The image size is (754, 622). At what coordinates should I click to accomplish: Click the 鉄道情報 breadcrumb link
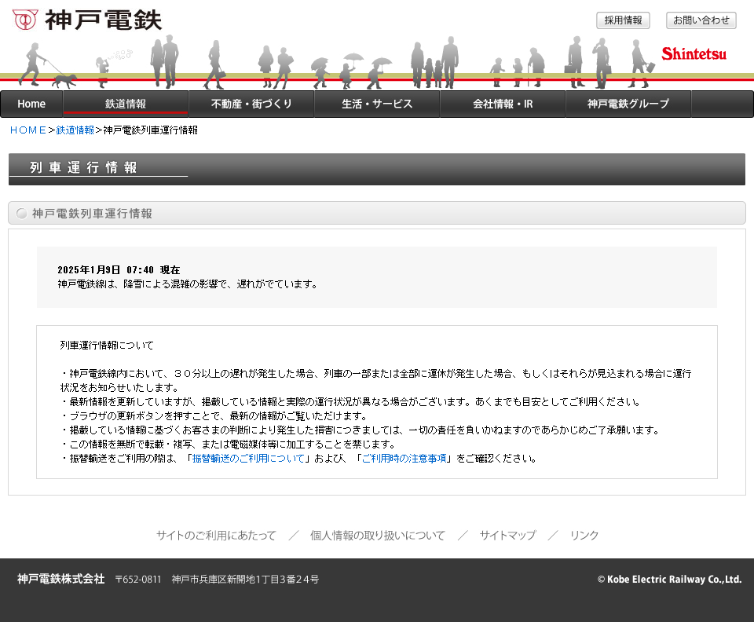click(x=75, y=130)
